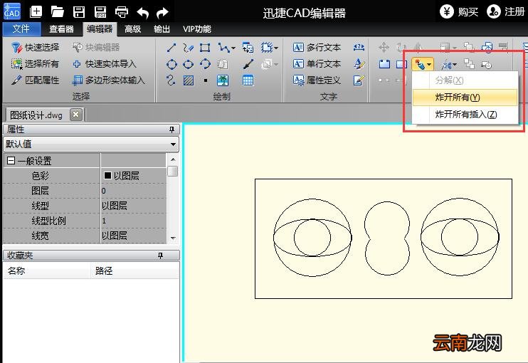This screenshot has width=528, height=363.
Task: Choose 炸开所有插入(Z) from the dropdown menu
Action: 465,115
